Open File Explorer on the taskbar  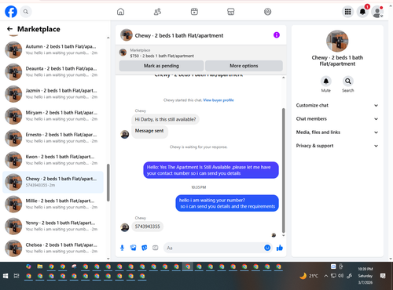click(40, 266)
